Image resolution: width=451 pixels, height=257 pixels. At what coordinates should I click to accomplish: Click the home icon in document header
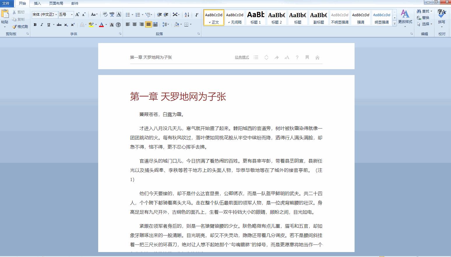(317, 57)
